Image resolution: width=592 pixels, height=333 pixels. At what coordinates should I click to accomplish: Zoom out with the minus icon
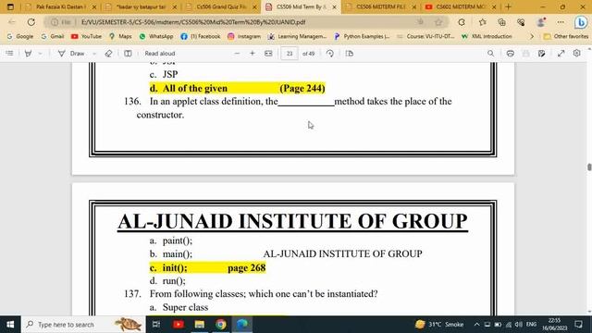(x=237, y=54)
